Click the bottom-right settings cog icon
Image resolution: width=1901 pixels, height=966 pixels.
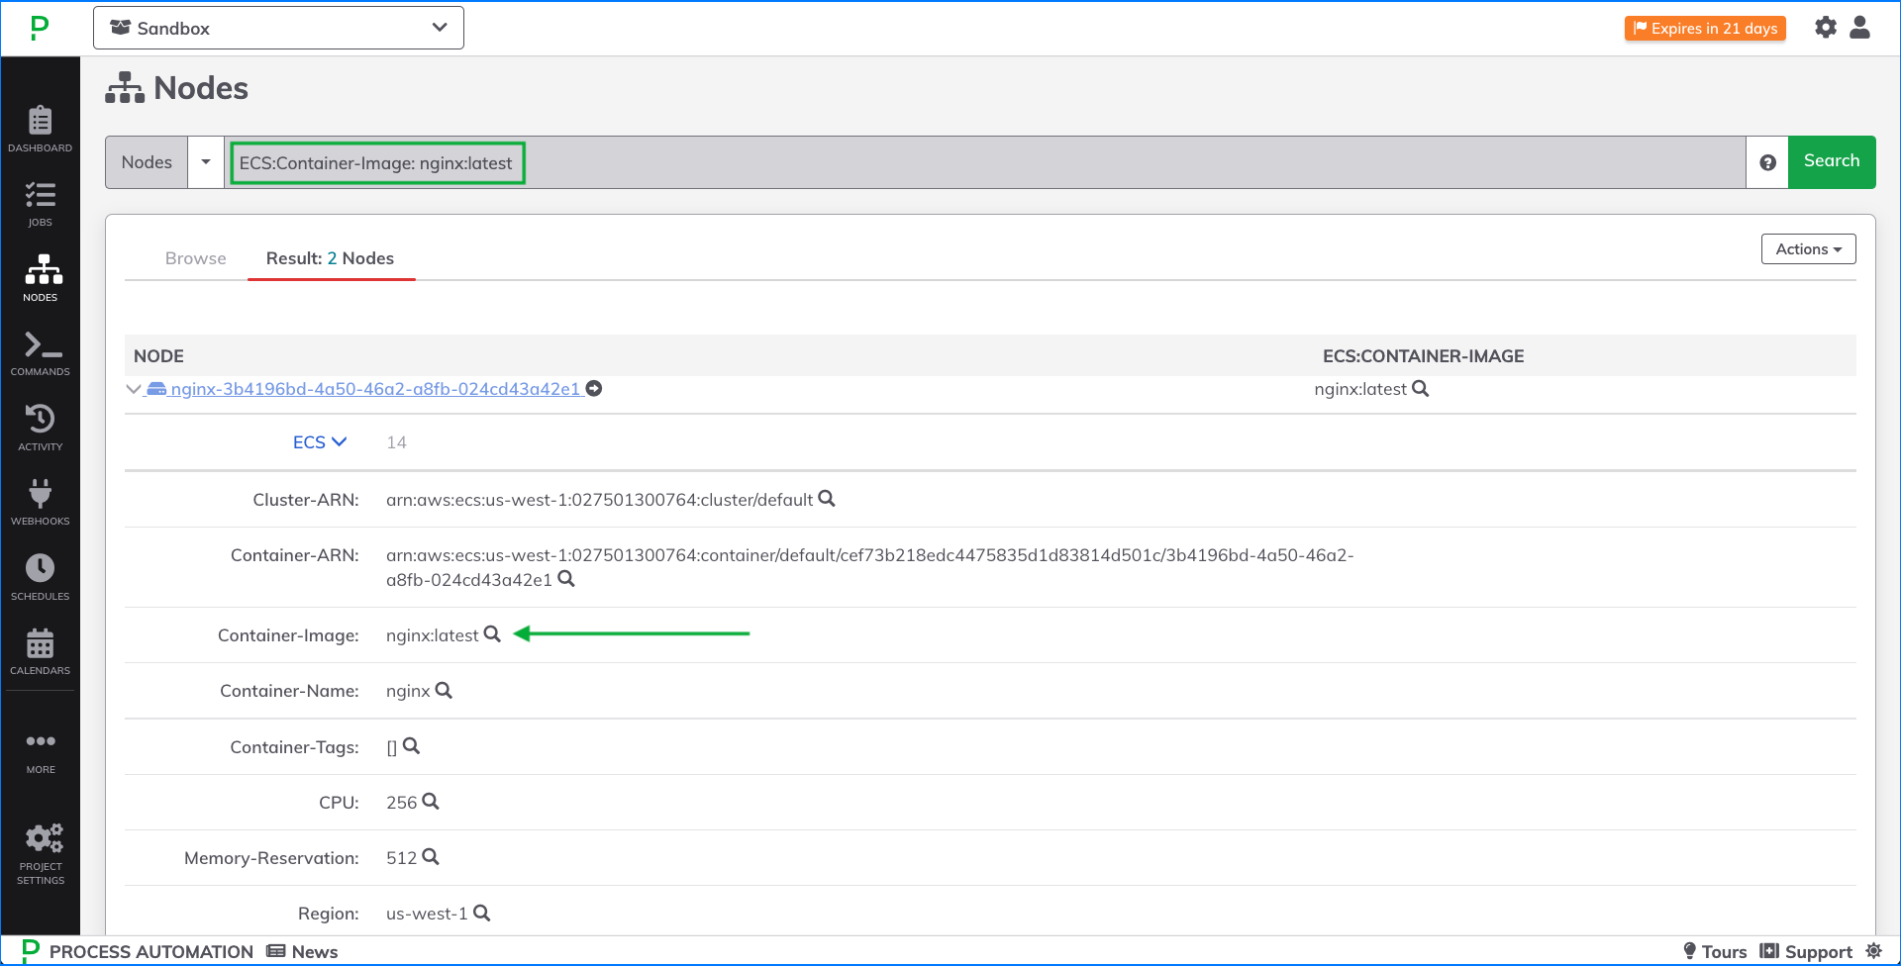[1873, 951]
